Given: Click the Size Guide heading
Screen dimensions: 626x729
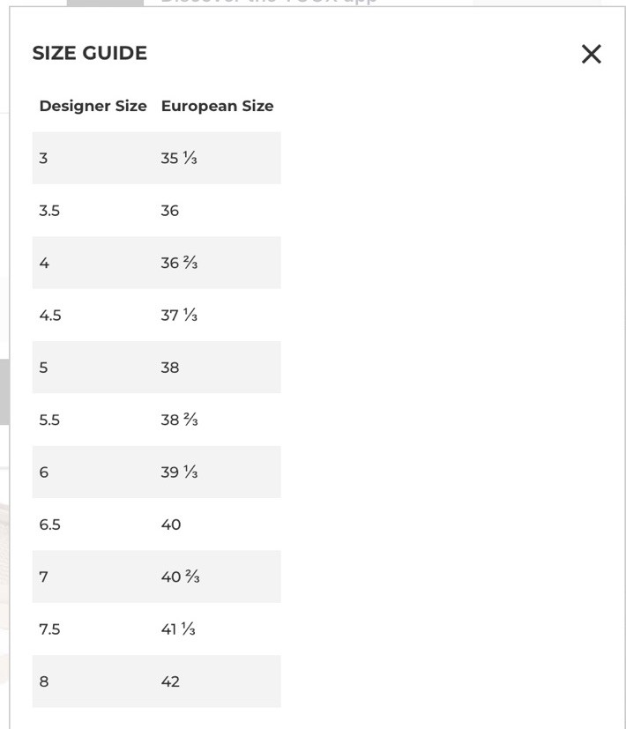Looking at the screenshot, I should (x=89, y=53).
